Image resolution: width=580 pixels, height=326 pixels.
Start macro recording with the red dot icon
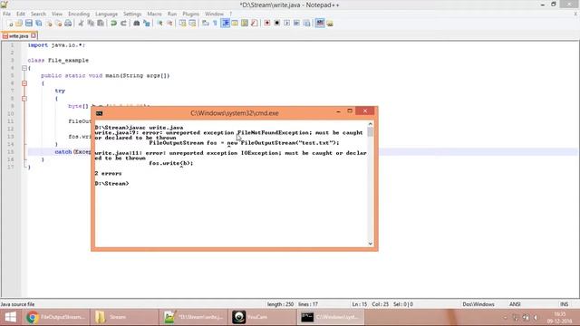pos(267,24)
